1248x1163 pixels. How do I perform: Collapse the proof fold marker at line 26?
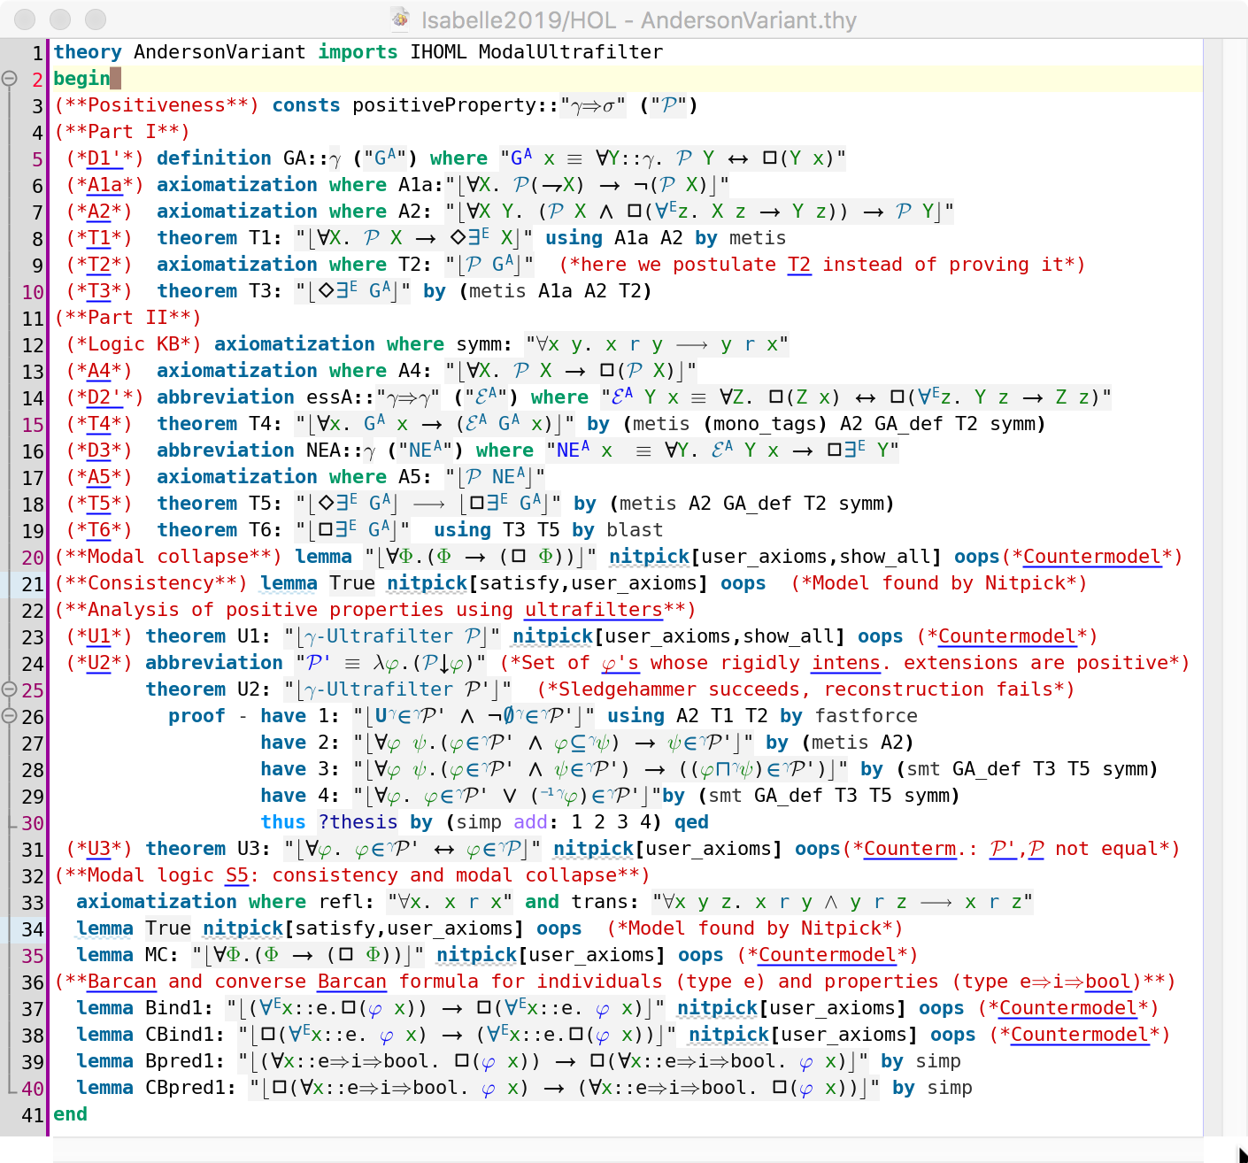point(10,716)
